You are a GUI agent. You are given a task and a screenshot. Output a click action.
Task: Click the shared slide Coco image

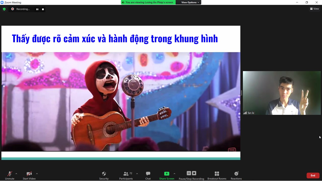click(x=121, y=102)
